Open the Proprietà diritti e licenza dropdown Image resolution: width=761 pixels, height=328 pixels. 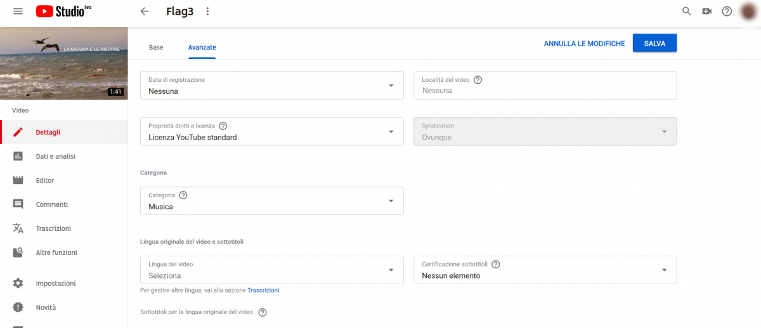click(x=271, y=132)
